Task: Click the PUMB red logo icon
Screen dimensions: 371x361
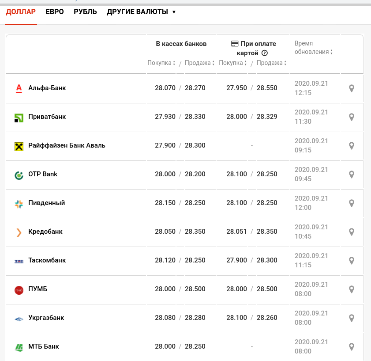Action: pos(19,290)
